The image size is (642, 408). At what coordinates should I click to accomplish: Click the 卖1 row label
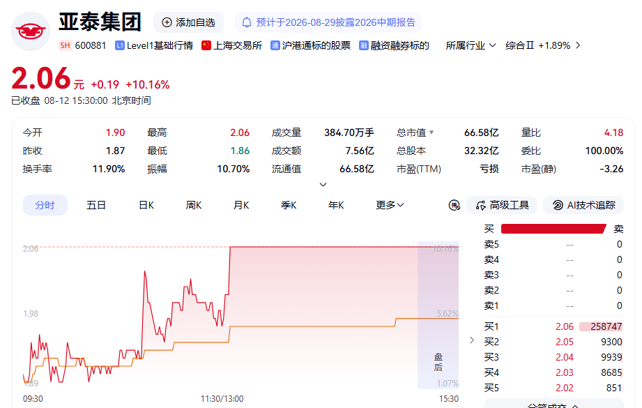coord(491,305)
